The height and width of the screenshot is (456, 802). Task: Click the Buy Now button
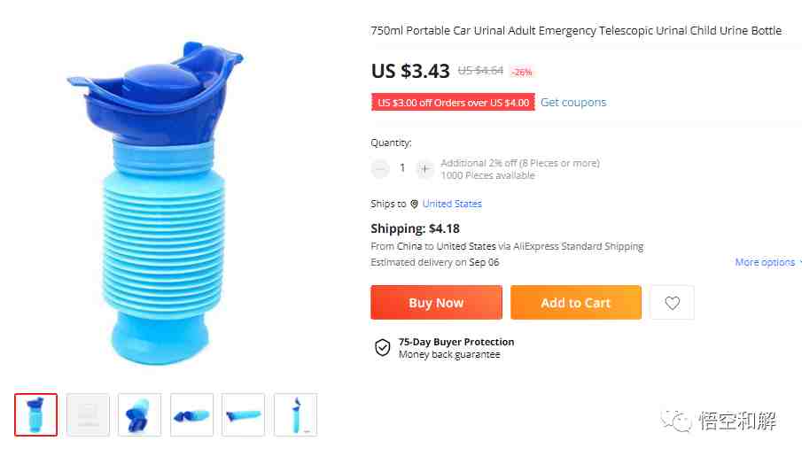click(436, 303)
